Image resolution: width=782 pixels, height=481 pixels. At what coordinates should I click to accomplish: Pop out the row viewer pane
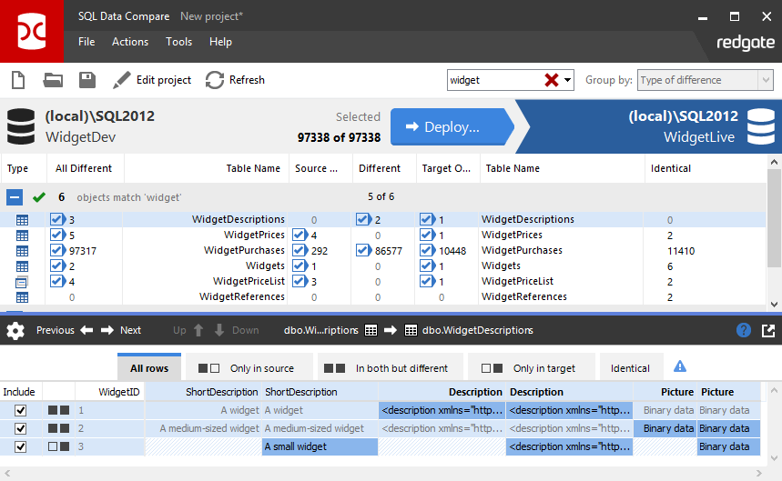pos(768,330)
